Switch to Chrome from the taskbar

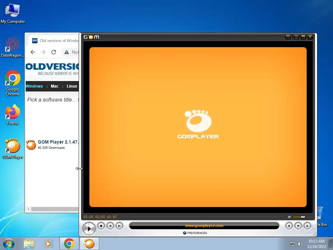pyautogui.click(x=69, y=243)
